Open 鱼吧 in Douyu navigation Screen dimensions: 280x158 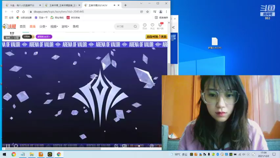tap(76, 27)
